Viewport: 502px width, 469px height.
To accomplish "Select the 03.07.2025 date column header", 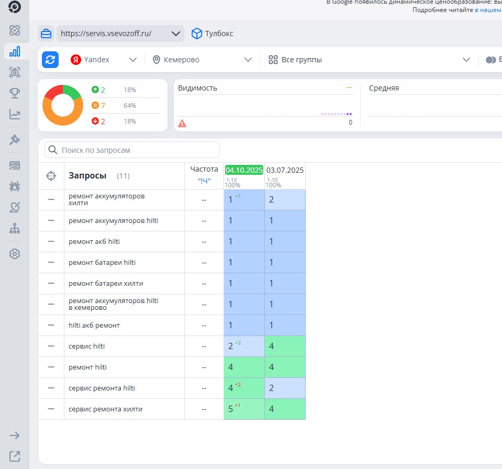I will point(285,170).
